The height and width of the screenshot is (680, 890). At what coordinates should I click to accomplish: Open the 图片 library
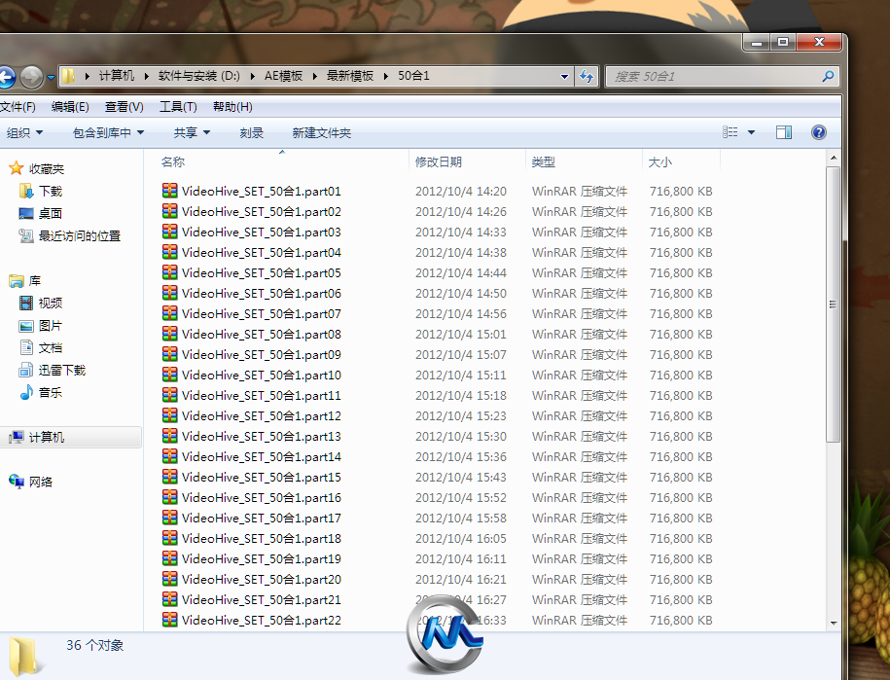tap(51, 326)
